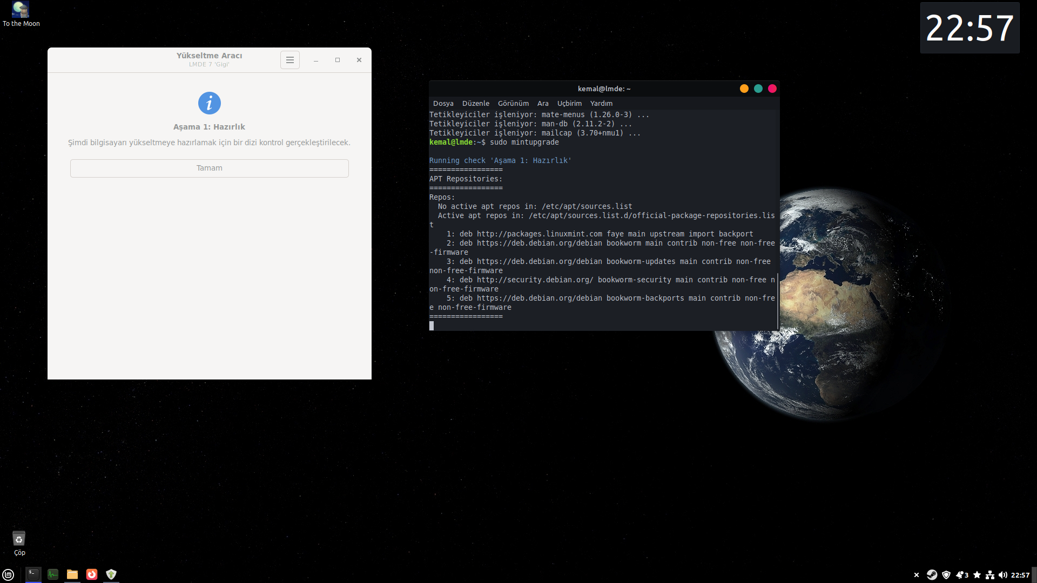Click the notification bell tray icon
Viewport: 1037px width, 583px height.
pos(961,575)
